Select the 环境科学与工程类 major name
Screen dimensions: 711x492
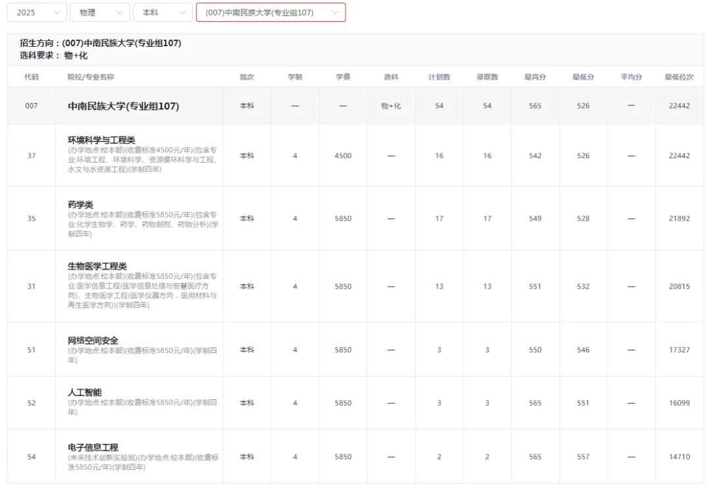(x=101, y=140)
